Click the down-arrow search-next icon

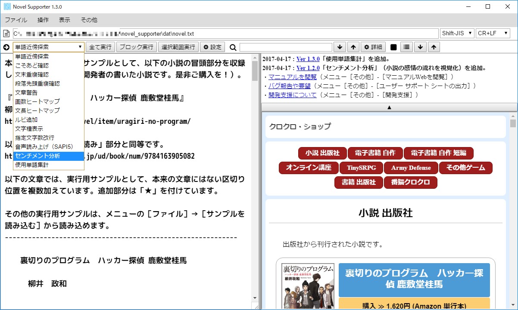tap(340, 47)
